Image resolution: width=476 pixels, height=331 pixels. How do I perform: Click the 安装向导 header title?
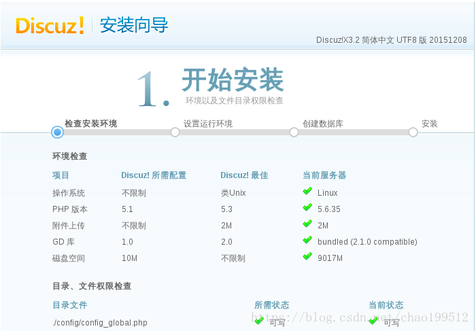pos(134,25)
